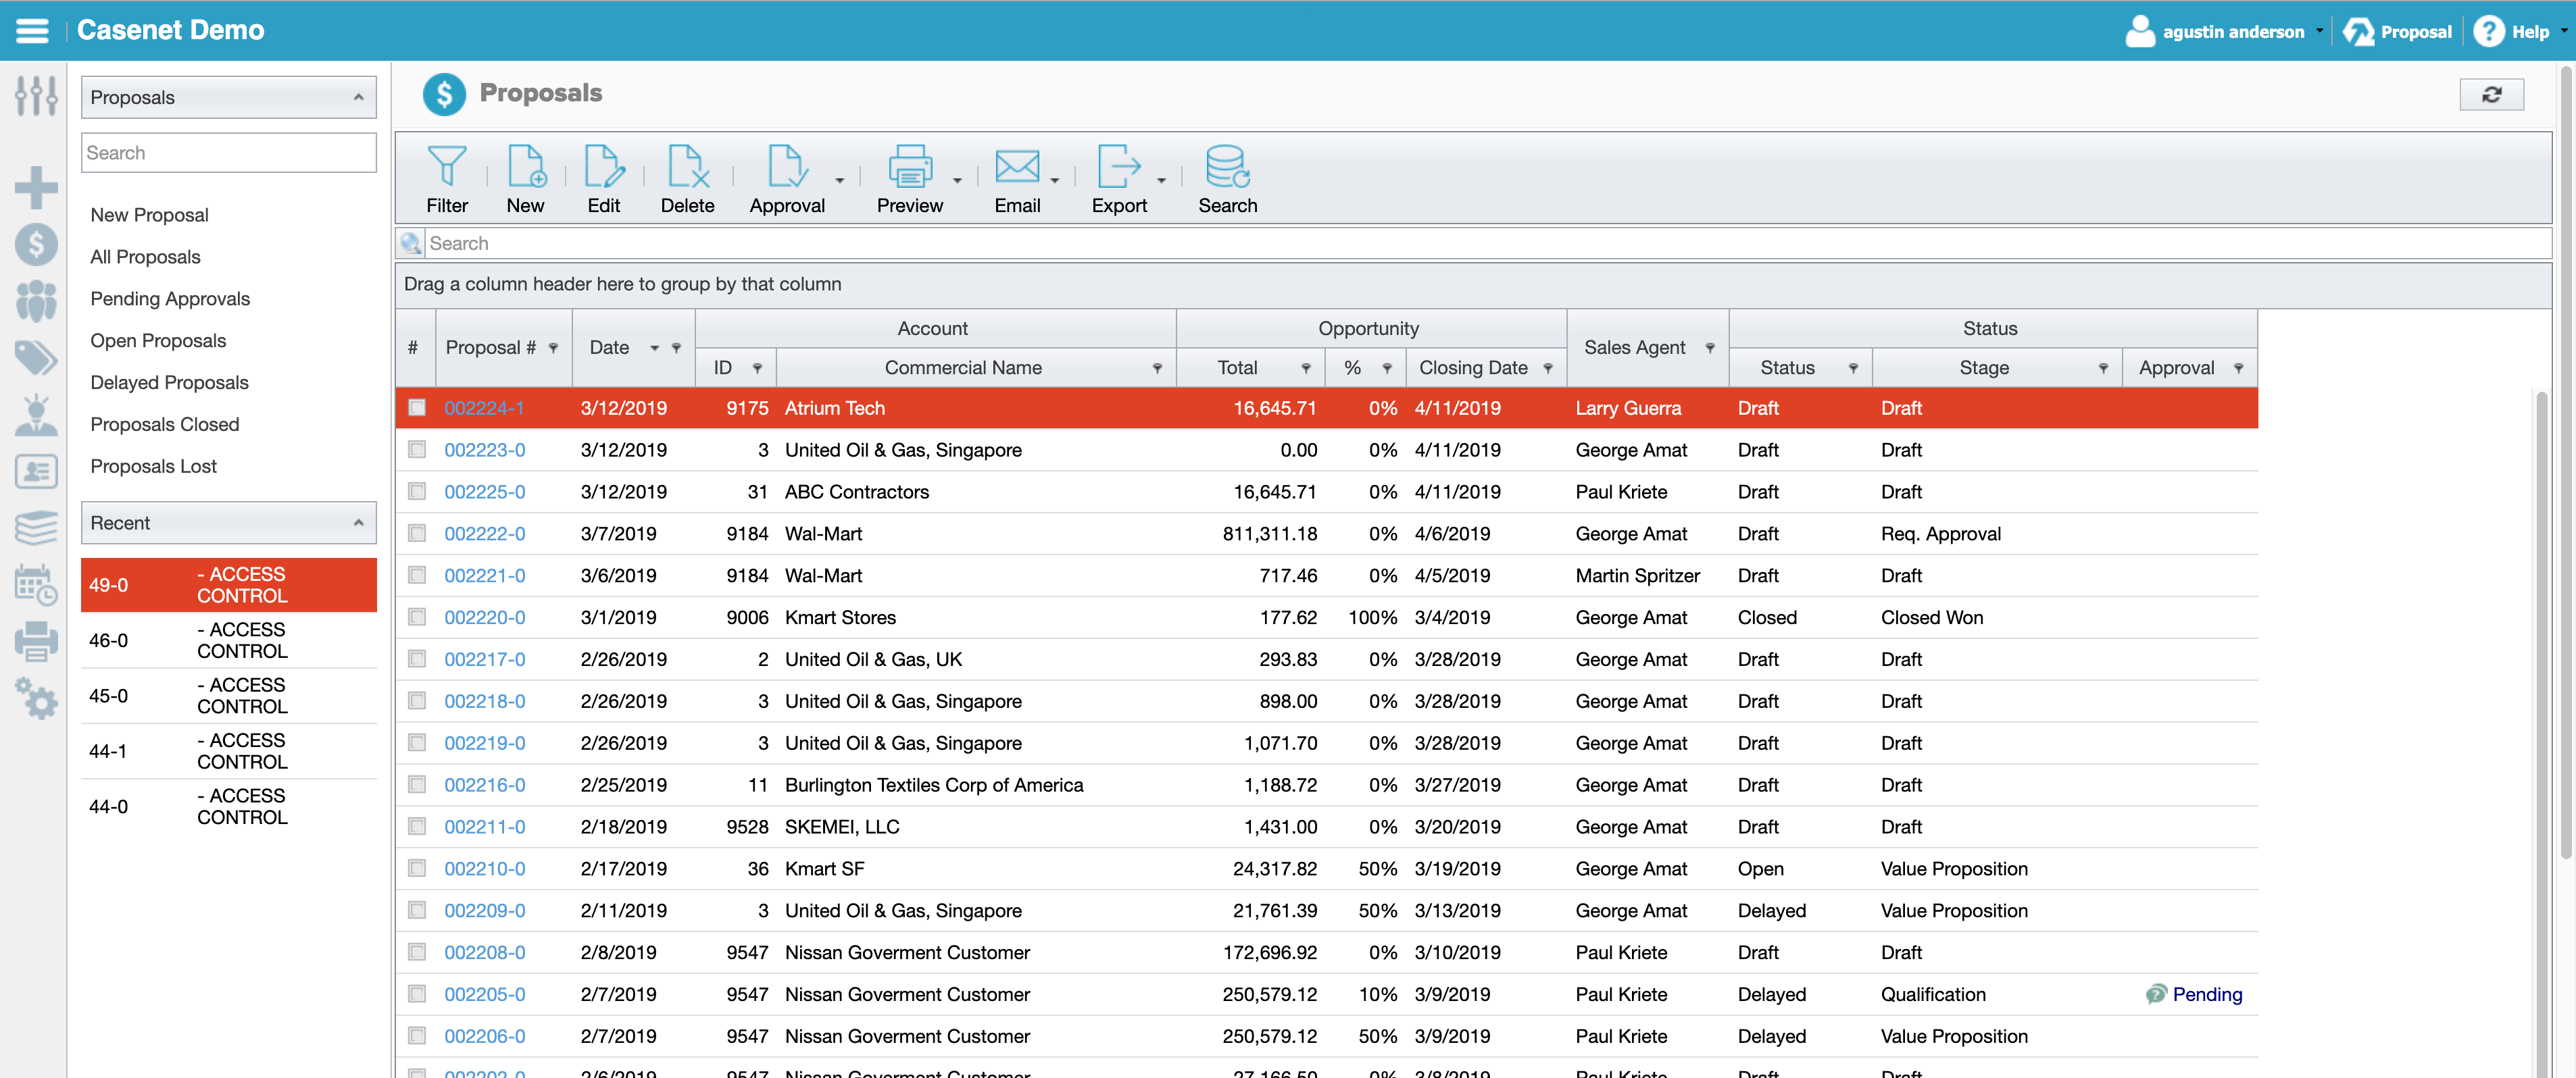2576x1078 pixels.
Task: Refresh the proposals list
Action: [2492, 94]
